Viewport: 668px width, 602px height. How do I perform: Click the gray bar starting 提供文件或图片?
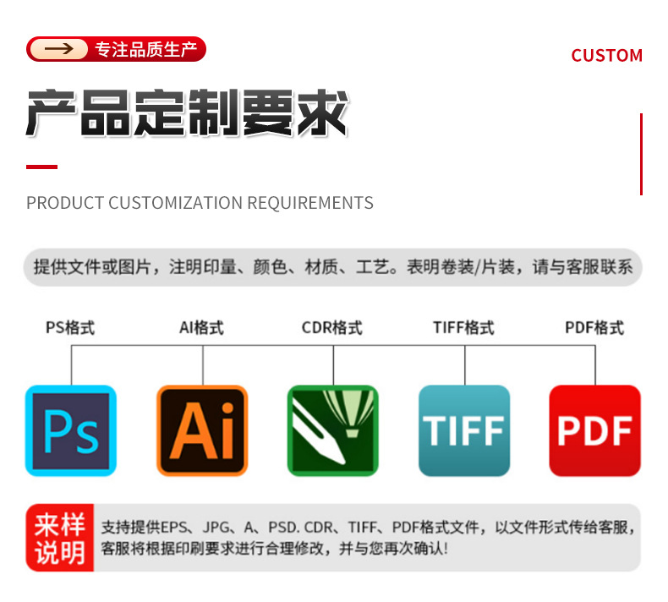[332, 267]
